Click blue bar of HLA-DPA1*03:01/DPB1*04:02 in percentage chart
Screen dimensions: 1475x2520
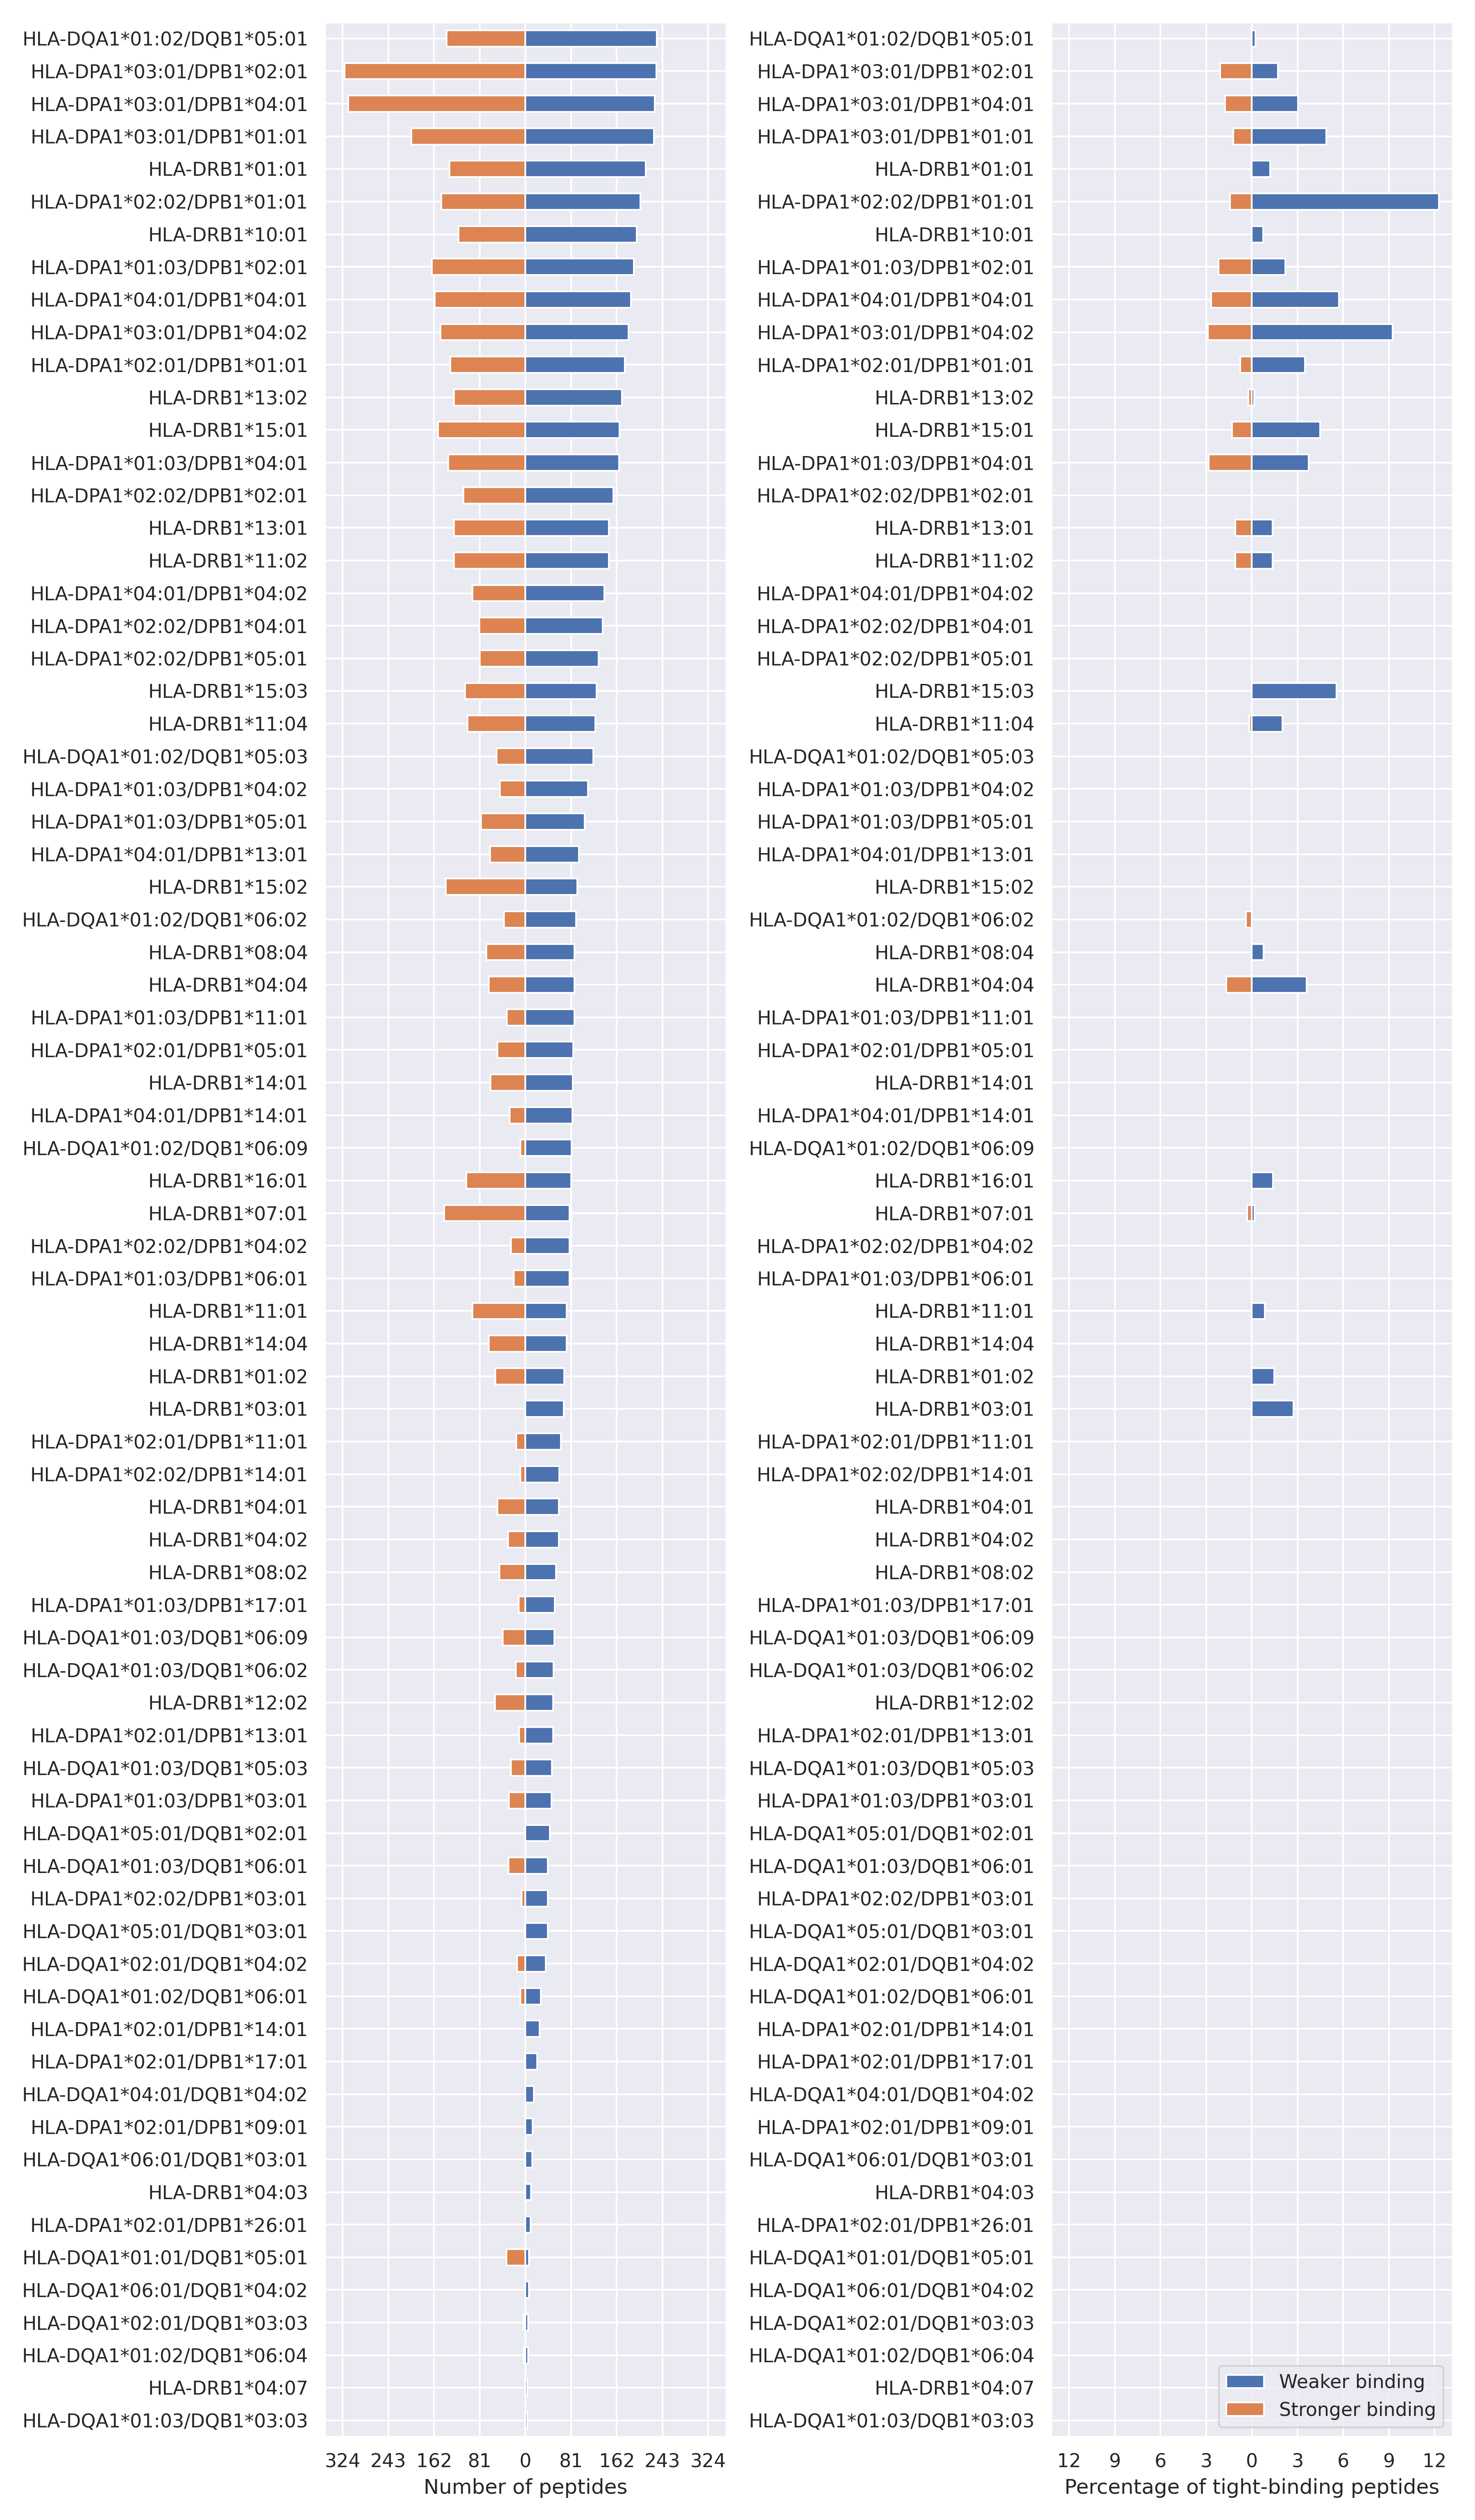[1322, 332]
